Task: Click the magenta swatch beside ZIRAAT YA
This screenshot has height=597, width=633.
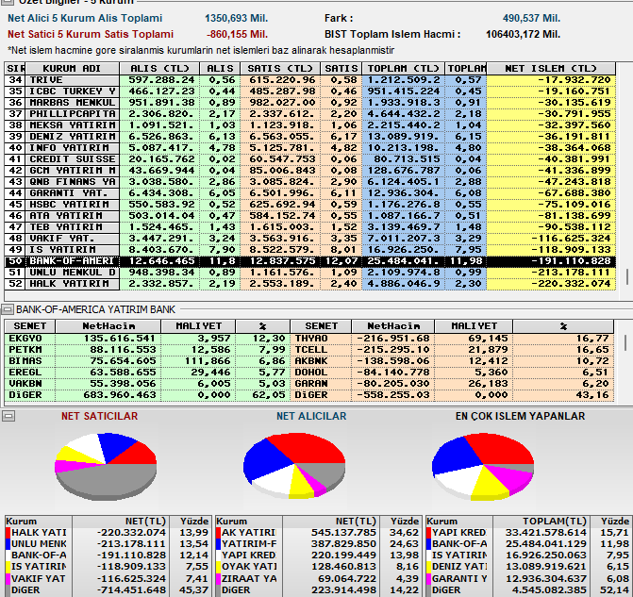Action: 219,578
